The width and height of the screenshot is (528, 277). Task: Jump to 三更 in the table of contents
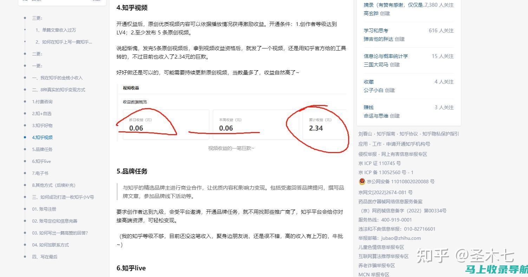[37, 18]
